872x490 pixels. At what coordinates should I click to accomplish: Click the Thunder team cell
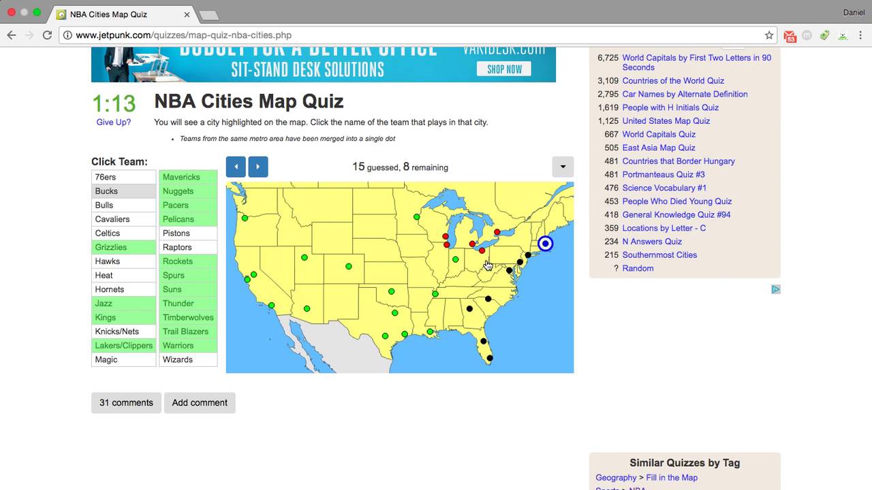click(x=188, y=304)
